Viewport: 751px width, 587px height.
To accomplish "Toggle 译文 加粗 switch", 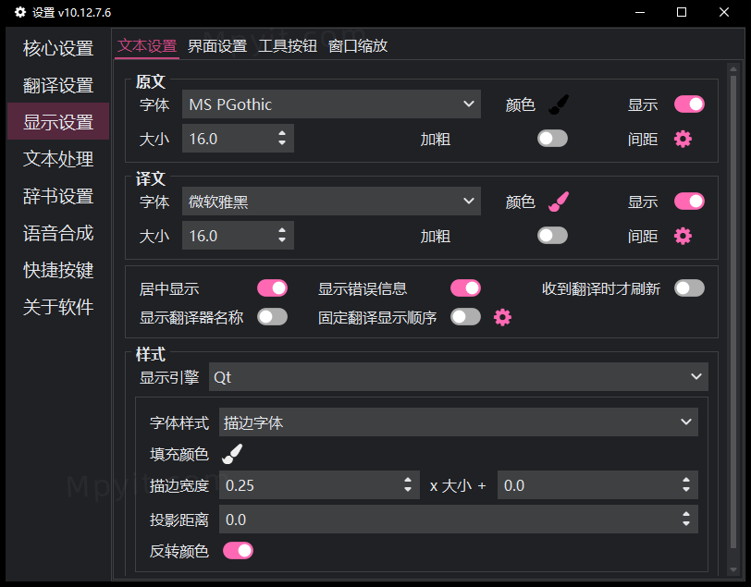I will 552,236.
